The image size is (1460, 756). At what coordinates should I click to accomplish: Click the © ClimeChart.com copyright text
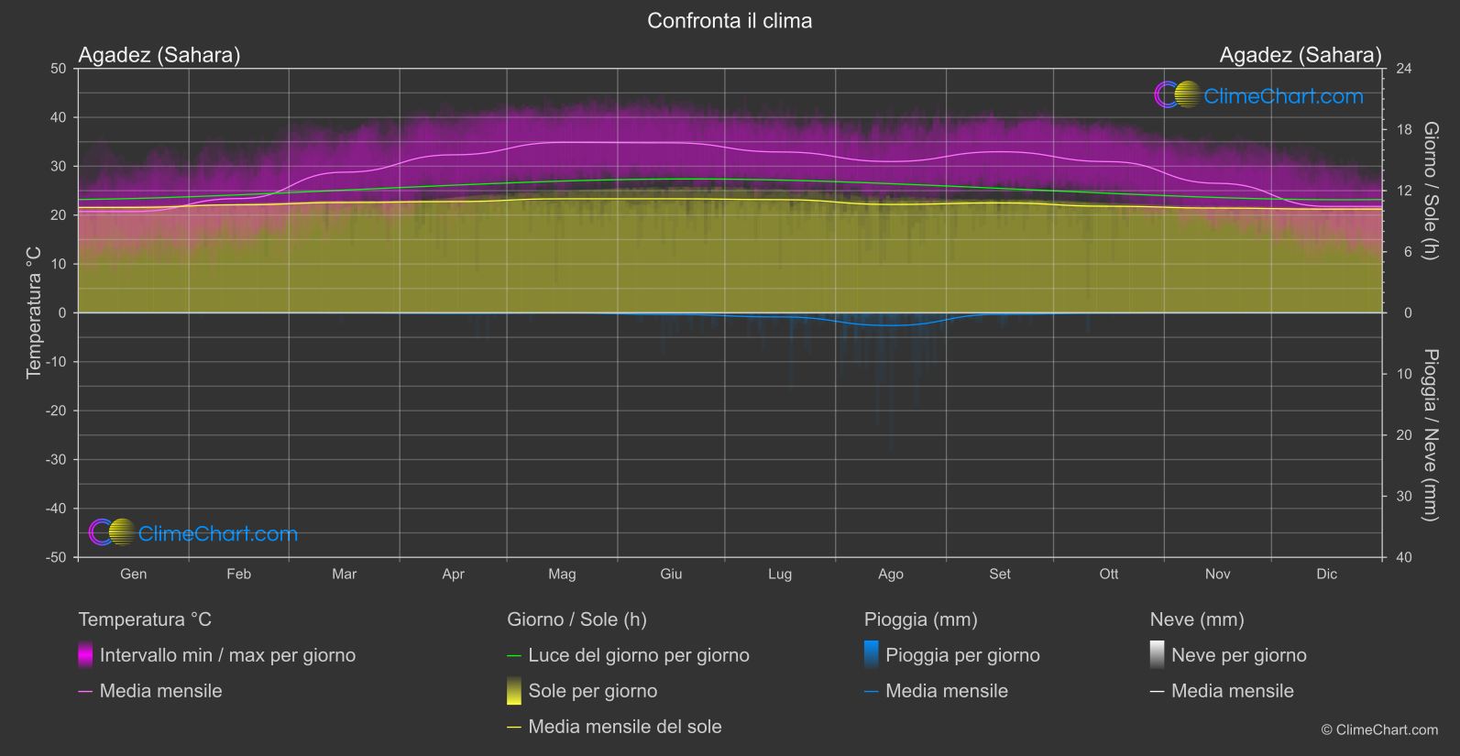pos(1379,730)
